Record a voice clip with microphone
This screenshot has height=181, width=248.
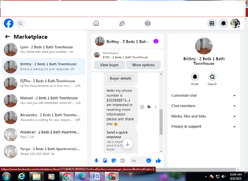(x=96, y=161)
